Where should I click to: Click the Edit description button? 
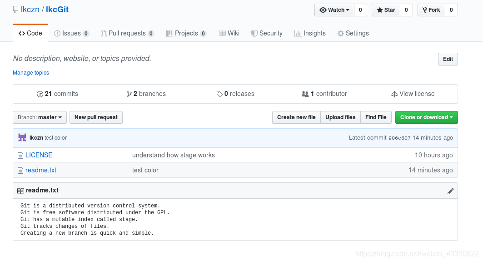click(448, 59)
